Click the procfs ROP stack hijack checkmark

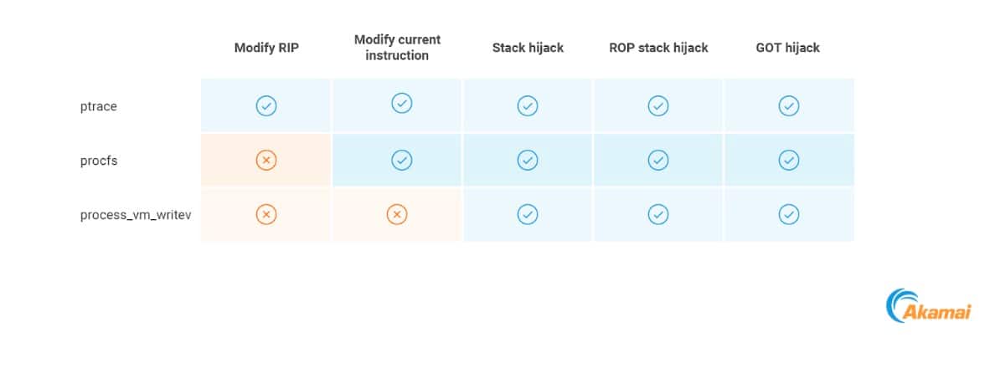pos(658,160)
